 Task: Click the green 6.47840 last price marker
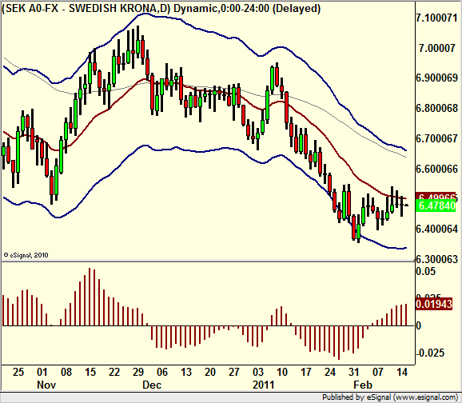[x=436, y=205]
